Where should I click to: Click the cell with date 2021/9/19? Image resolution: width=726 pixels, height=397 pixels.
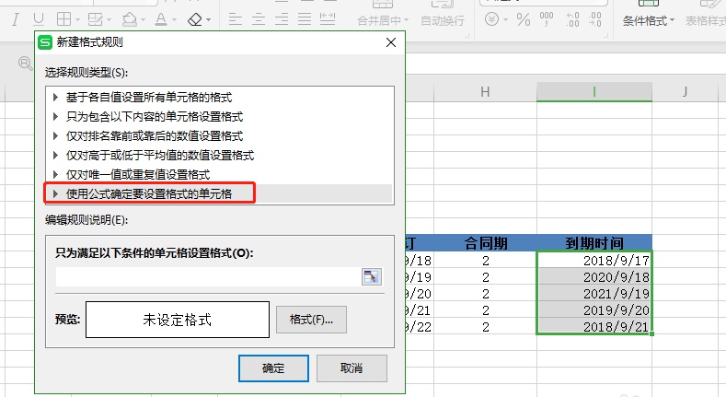[x=594, y=294]
